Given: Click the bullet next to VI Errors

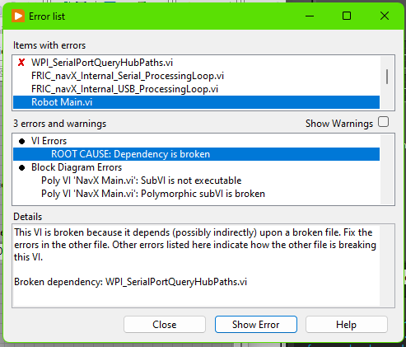Looking at the screenshot, I should [21, 141].
